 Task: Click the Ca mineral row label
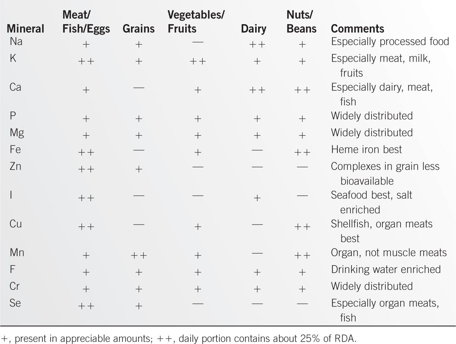[16, 87]
